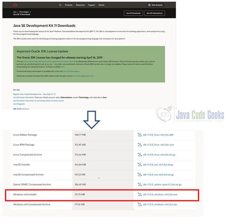Click 'Windows x64 Compressed Archive' row label
Viewport: 229px width, 224px height.
(x=32, y=204)
